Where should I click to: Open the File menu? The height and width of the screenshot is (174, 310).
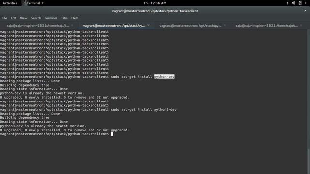pos(4,18)
